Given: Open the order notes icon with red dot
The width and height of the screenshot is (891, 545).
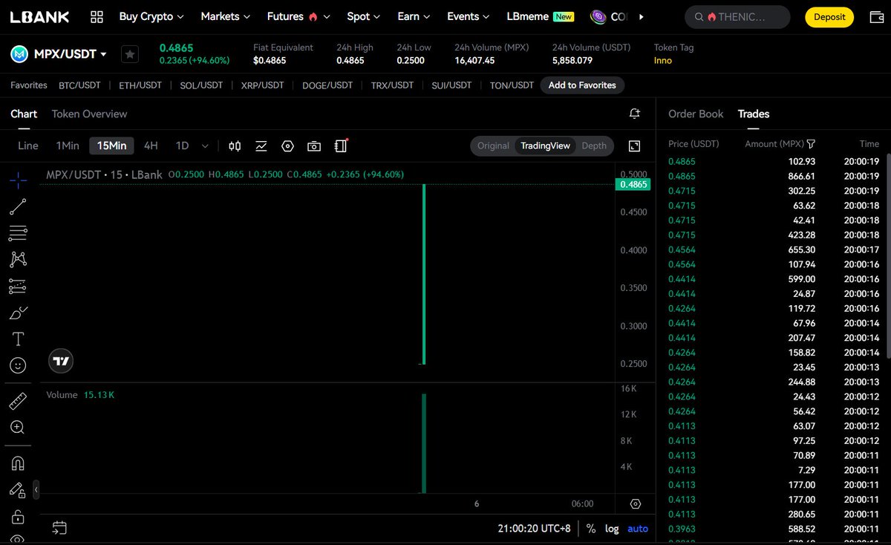Looking at the screenshot, I should tap(341, 146).
